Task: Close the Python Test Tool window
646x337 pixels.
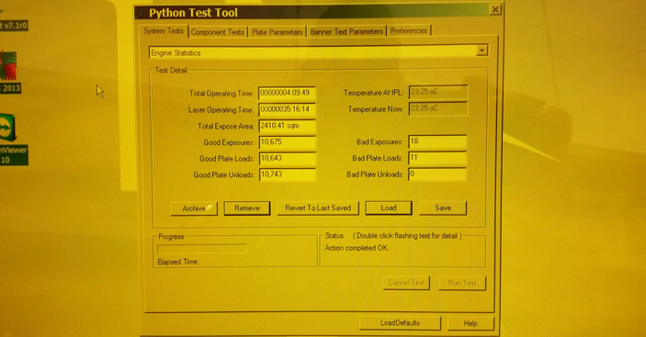Action: coord(494,10)
